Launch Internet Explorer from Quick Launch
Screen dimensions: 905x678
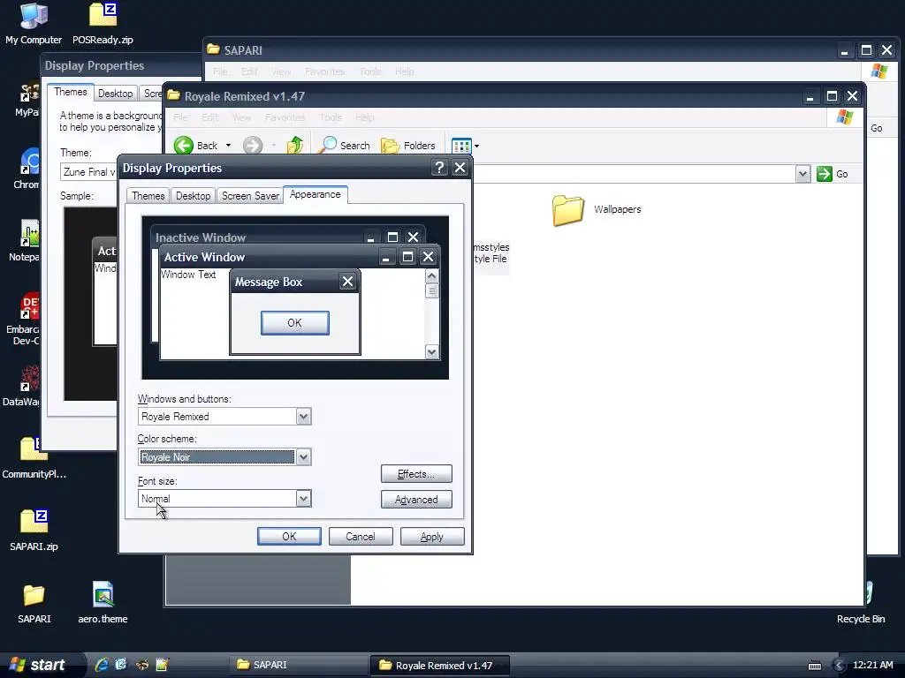(x=102, y=665)
